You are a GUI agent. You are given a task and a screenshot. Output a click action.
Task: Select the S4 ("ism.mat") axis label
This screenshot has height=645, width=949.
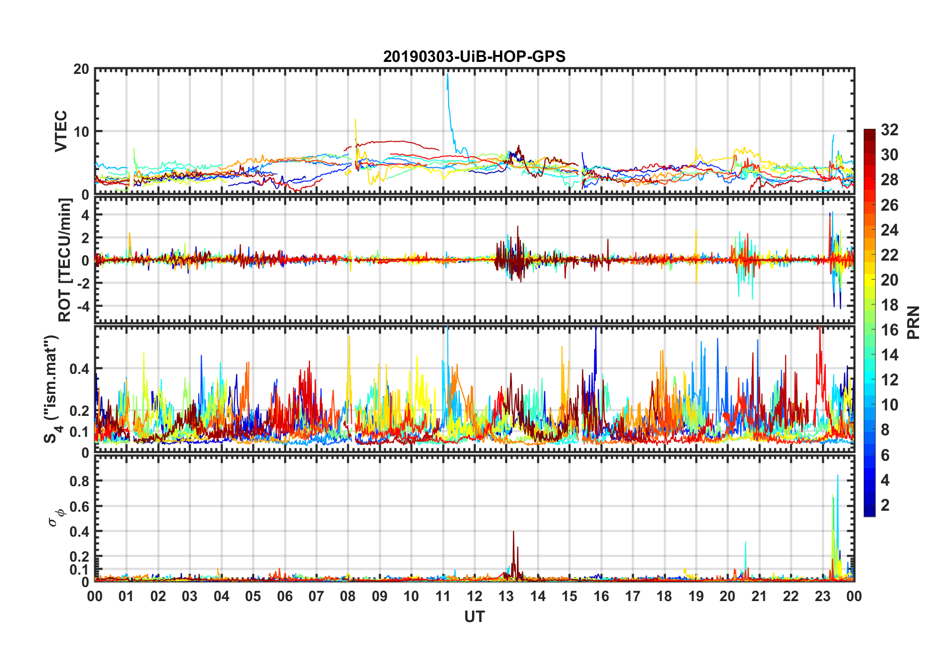[51, 389]
